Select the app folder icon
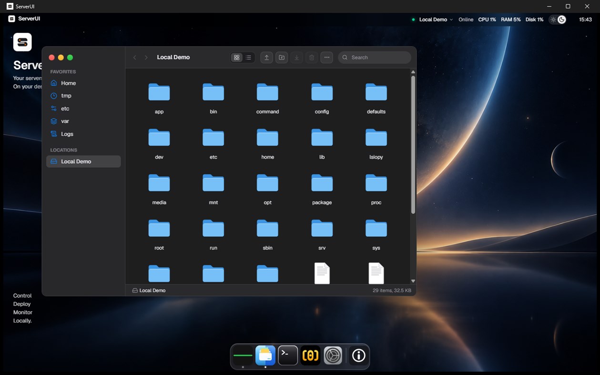Screen dimensions: 600x375 click(159, 92)
